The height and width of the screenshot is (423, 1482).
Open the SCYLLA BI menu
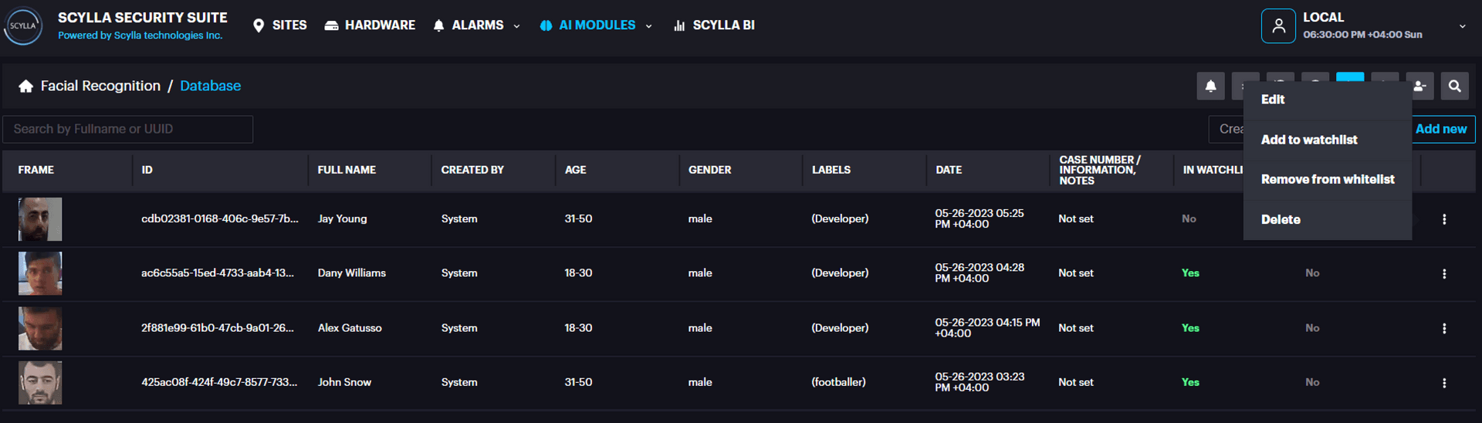[x=723, y=25]
